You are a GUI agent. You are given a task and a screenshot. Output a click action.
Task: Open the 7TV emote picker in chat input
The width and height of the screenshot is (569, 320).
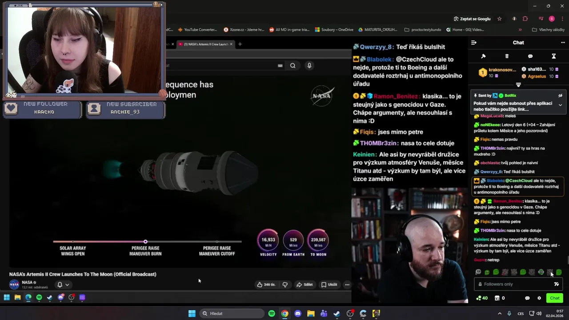point(557,284)
